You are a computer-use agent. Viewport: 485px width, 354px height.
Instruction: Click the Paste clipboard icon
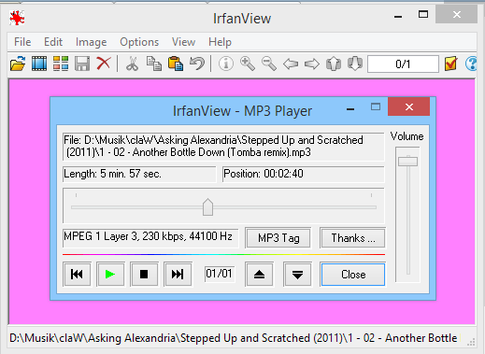176,64
